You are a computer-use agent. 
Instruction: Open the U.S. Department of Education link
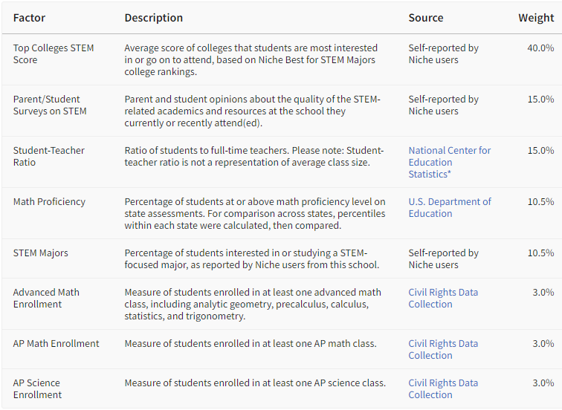pyautogui.click(x=450, y=207)
